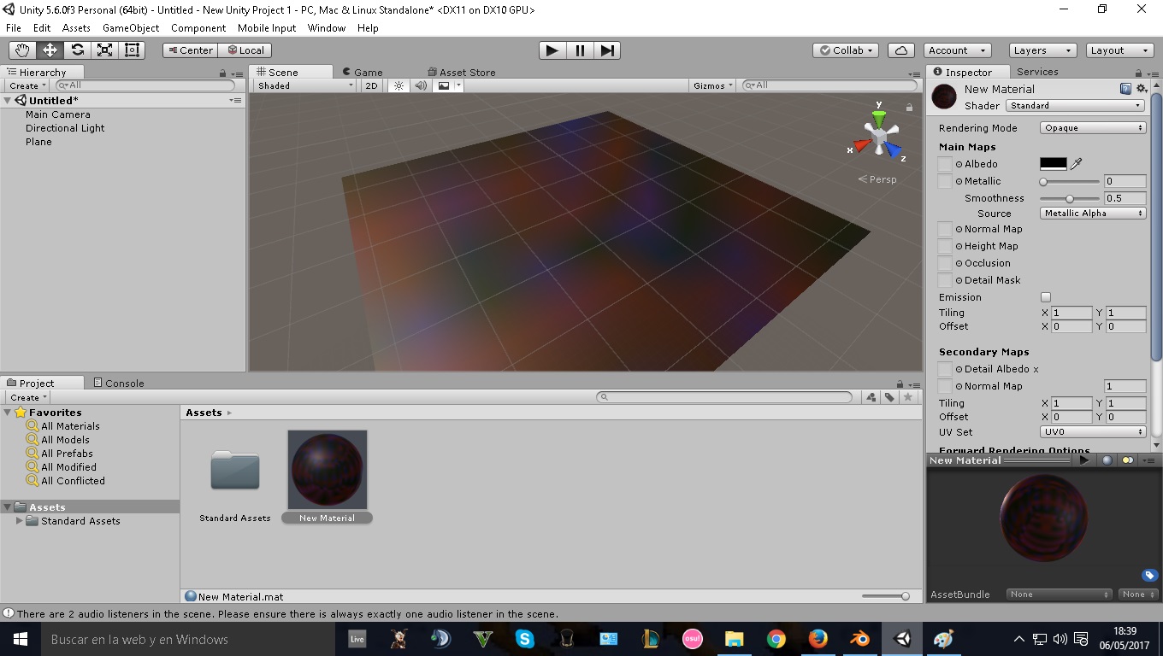This screenshot has height=656, width=1163.
Task: Adjust the Smoothness slider
Action: (1070, 198)
